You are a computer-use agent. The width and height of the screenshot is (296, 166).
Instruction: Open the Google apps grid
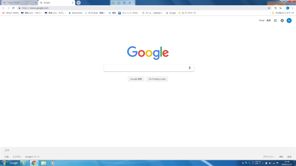(275, 20)
